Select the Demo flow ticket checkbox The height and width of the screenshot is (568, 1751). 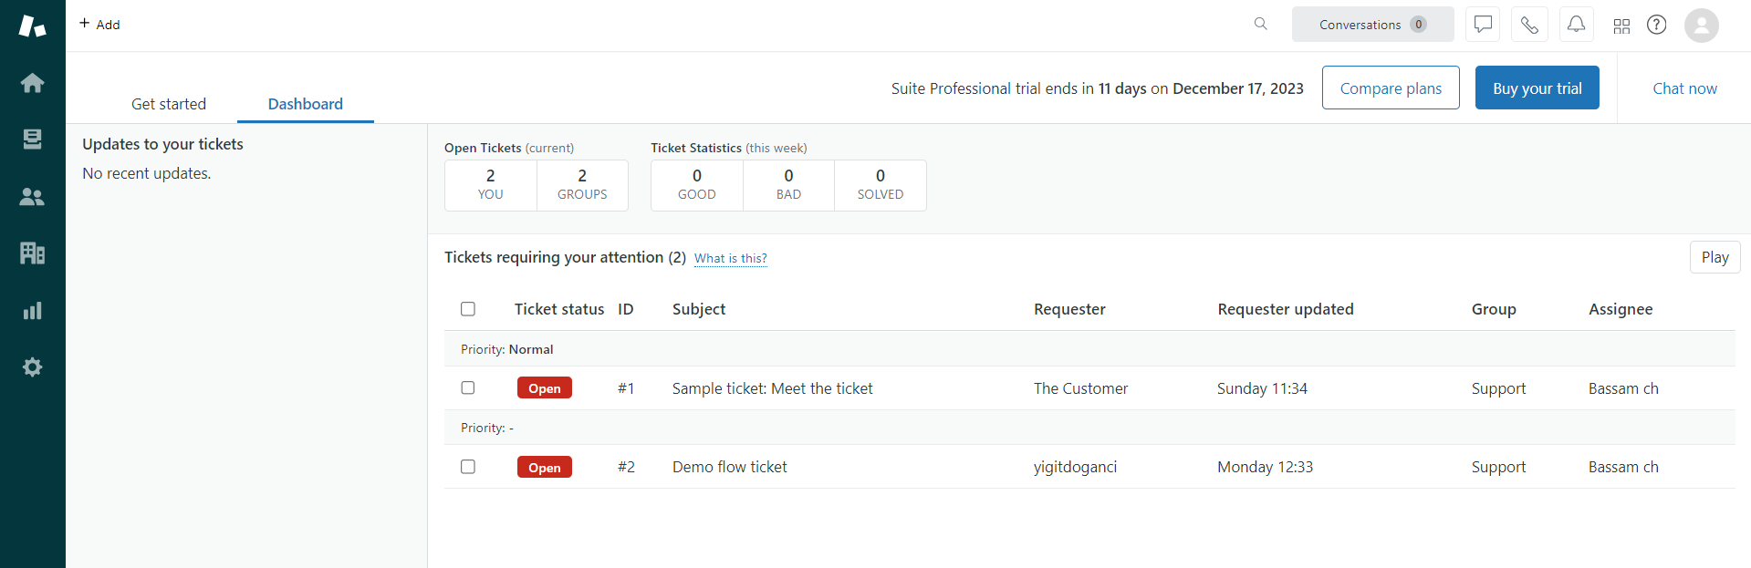(x=468, y=467)
